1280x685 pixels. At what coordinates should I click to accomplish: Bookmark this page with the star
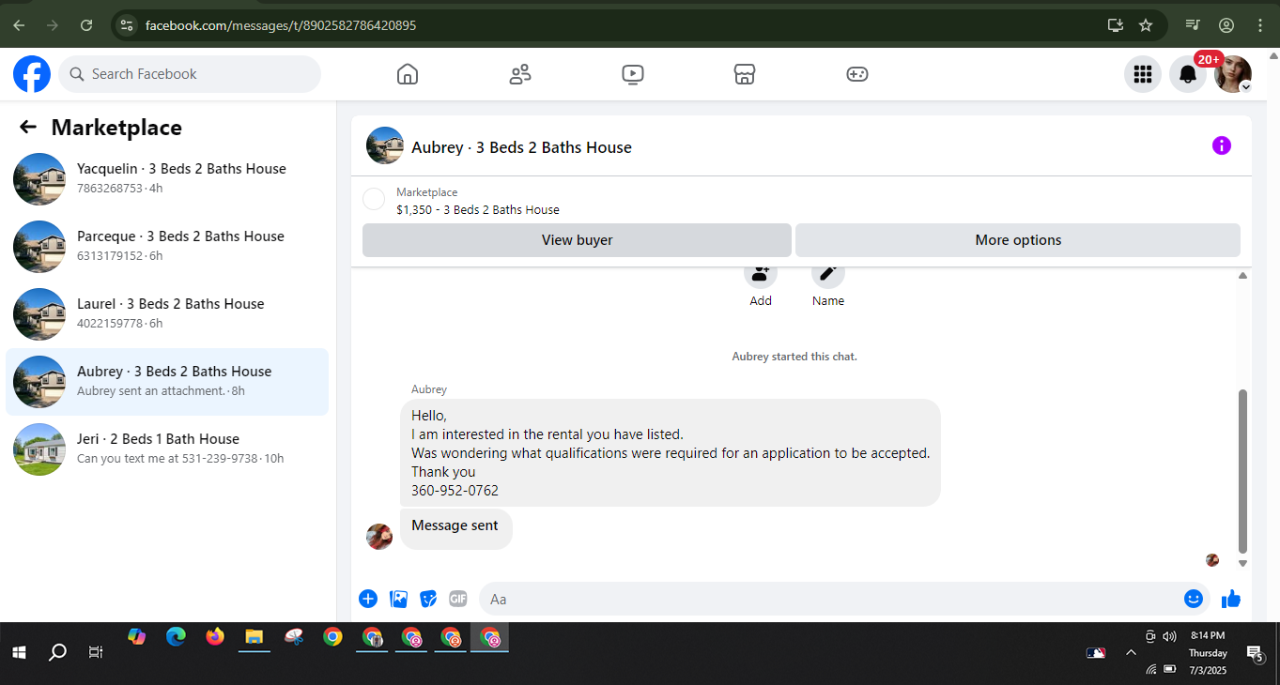click(x=1146, y=25)
